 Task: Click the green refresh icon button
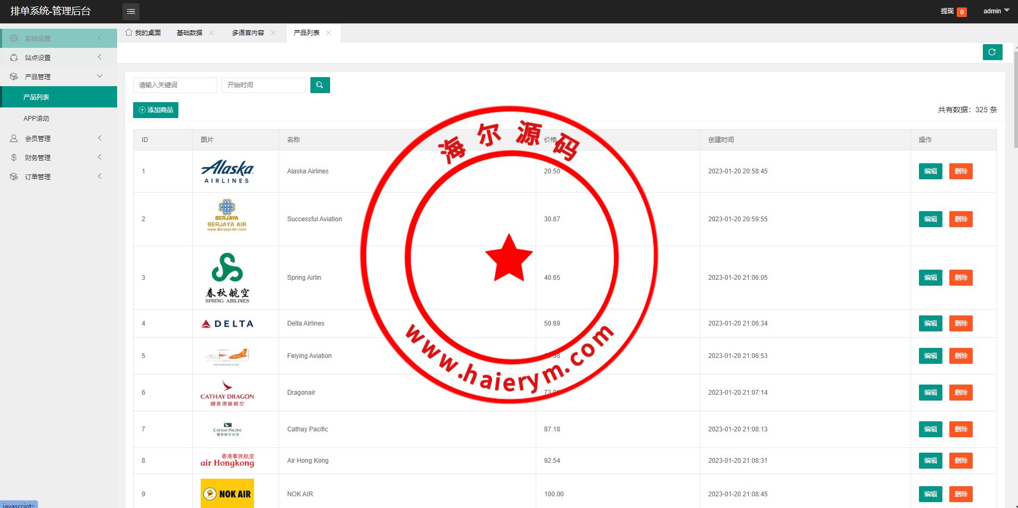coord(992,52)
